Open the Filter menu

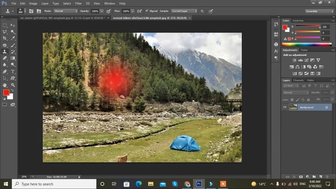[x=78, y=4]
